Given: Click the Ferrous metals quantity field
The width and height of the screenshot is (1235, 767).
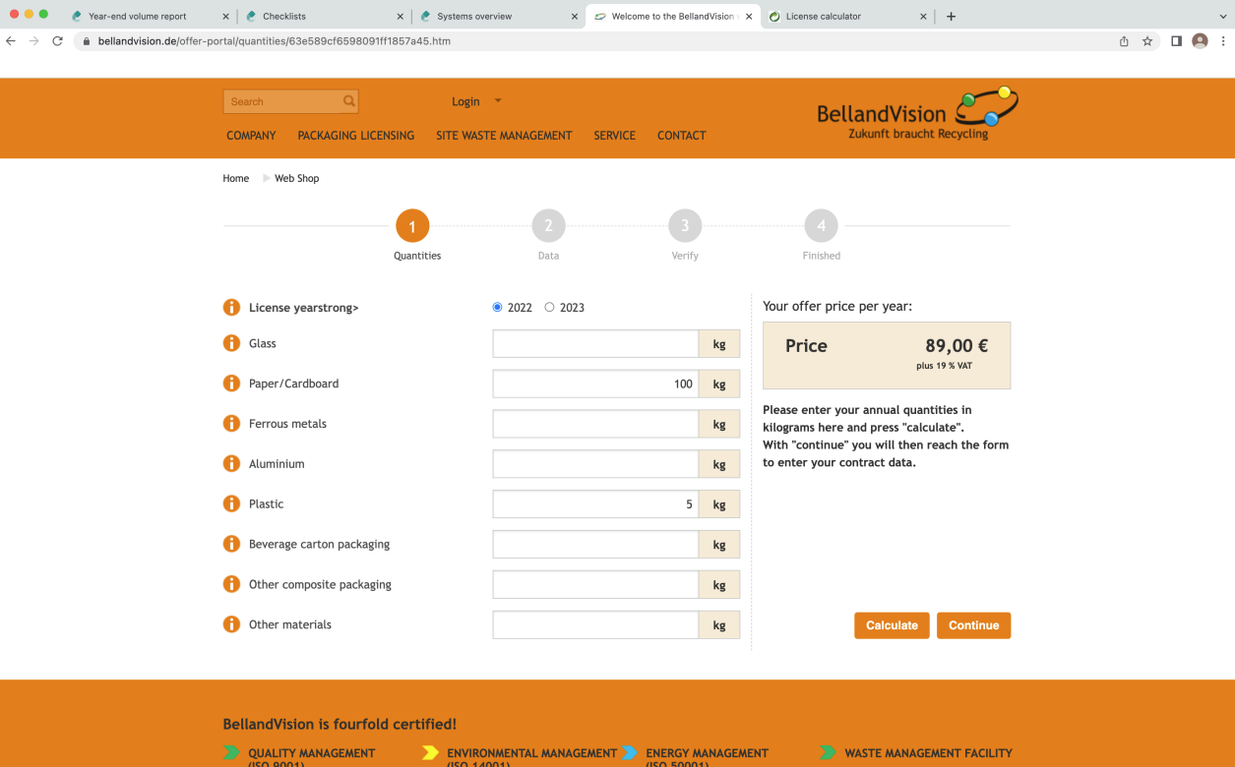Looking at the screenshot, I should pyautogui.click(x=595, y=424).
